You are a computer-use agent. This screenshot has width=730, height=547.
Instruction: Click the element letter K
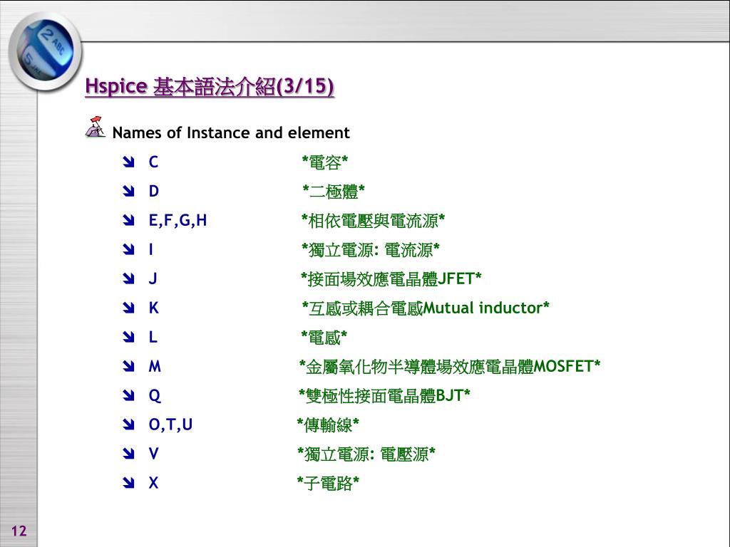[x=154, y=308]
